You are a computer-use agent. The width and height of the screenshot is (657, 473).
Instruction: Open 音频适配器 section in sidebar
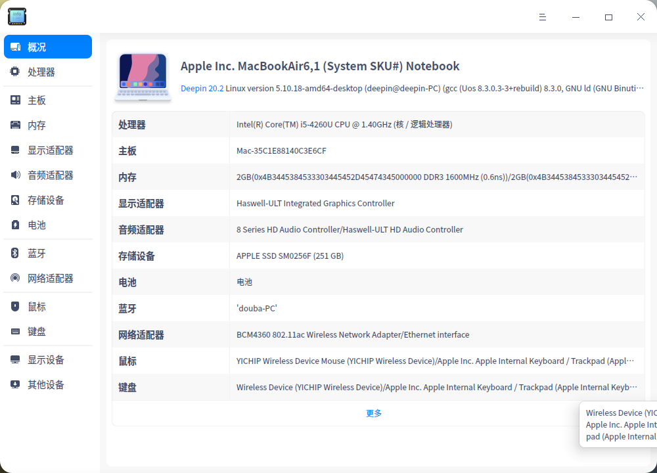pos(48,175)
